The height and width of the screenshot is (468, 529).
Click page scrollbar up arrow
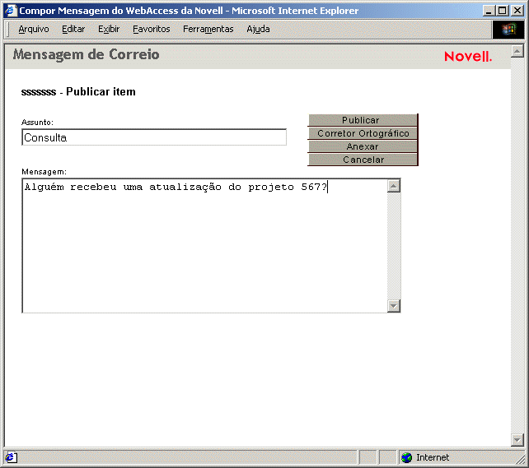coord(517,51)
